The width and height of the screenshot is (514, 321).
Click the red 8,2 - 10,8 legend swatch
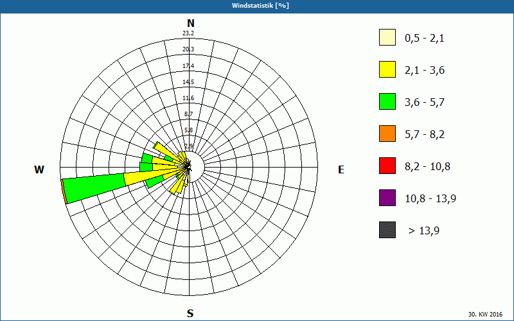(x=387, y=166)
